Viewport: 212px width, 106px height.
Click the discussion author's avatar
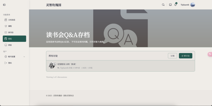51,65
